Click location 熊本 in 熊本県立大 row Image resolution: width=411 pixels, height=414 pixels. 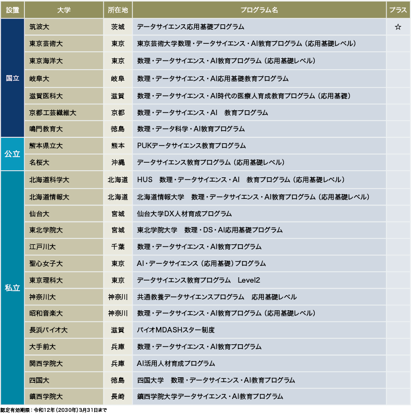coord(118,146)
